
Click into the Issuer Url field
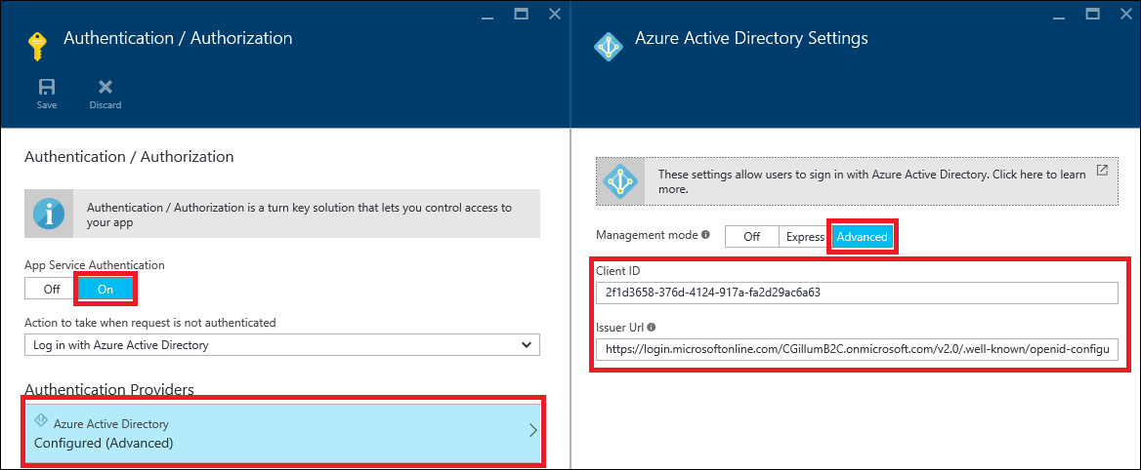click(x=856, y=350)
